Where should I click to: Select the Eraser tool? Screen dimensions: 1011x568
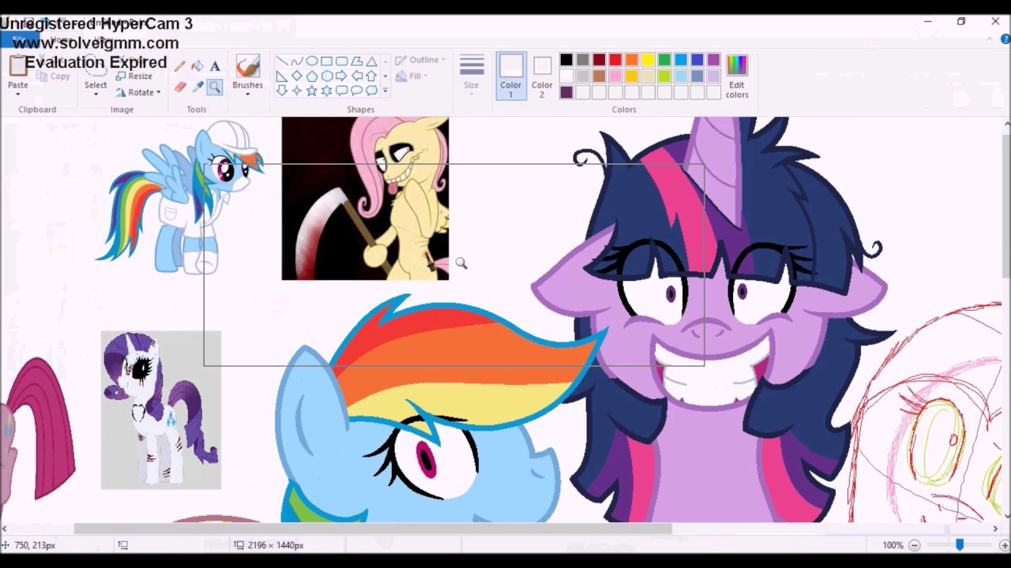[x=180, y=87]
